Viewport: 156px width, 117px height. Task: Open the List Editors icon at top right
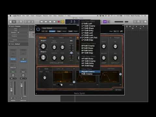135,22
